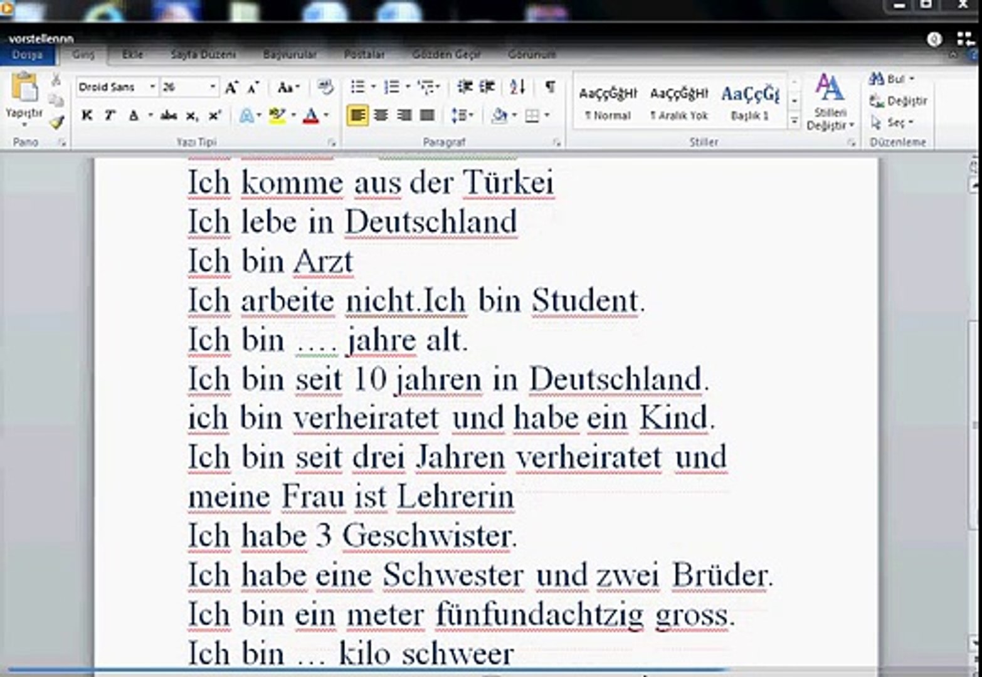Click the Justify alignment icon
The image size is (982, 677).
(x=427, y=115)
